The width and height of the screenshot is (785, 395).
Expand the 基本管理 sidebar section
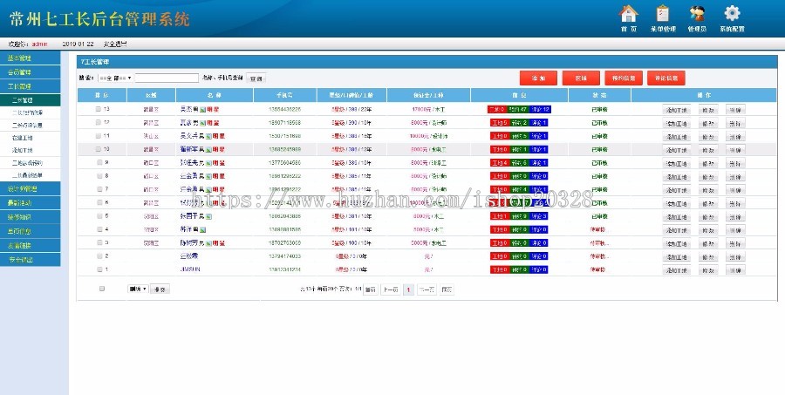coord(30,58)
